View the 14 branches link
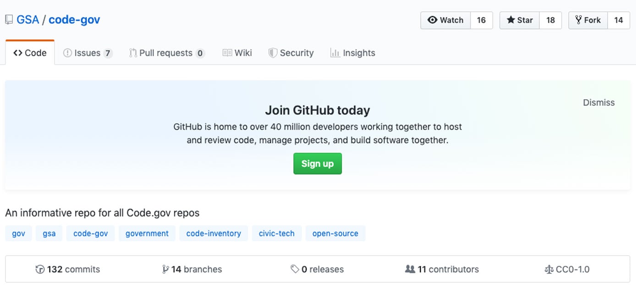This screenshot has height=289, width=636. click(192, 269)
